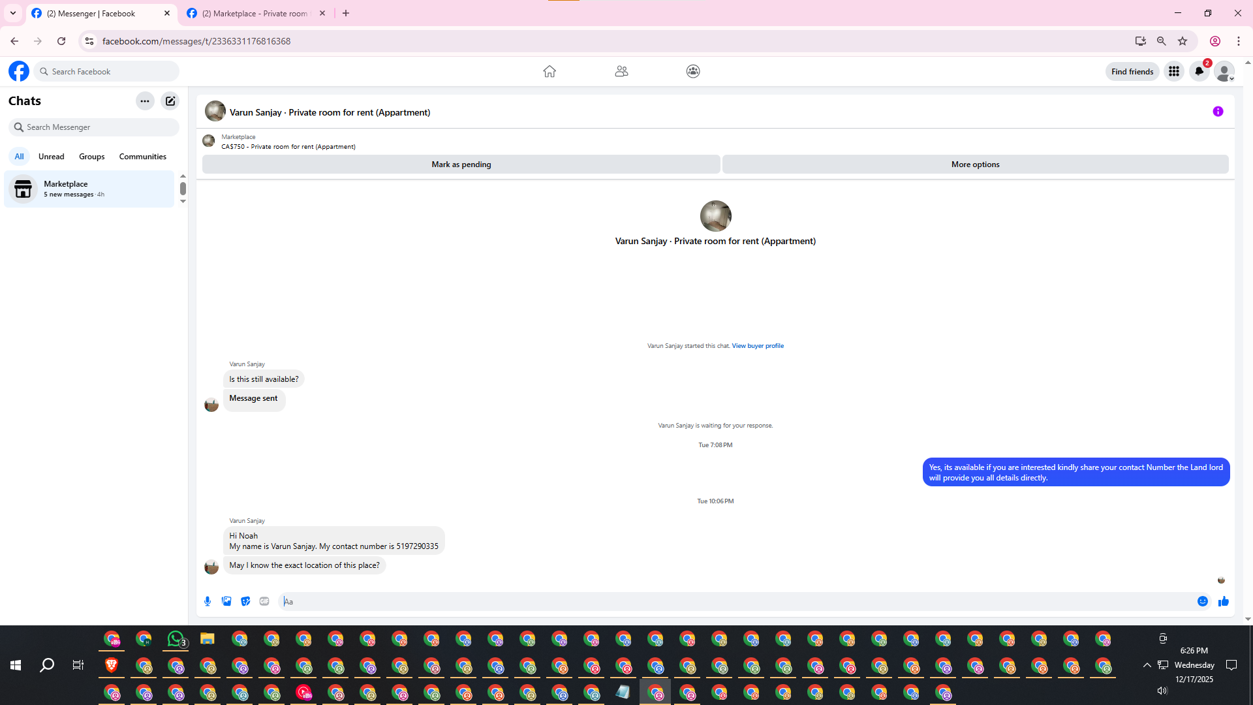The height and width of the screenshot is (705, 1253).
Task: Click the Mark as pending button
Action: 461,164
